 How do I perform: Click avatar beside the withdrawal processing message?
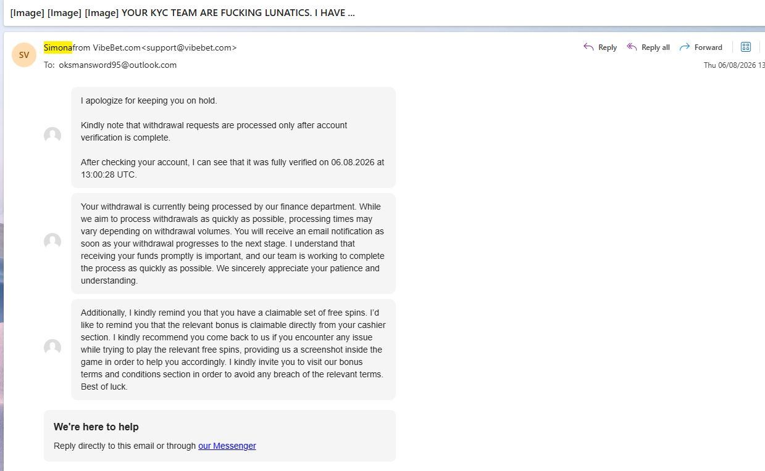pos(52,241)
